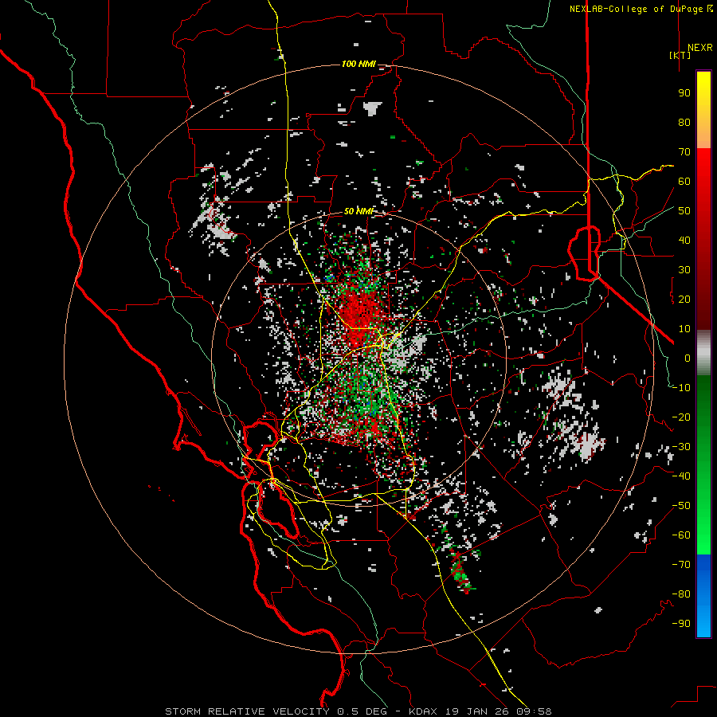This screenshot has height=717, width=717.
Task: Select the 20 value on the velocity scale
Action: coord(684,299)
